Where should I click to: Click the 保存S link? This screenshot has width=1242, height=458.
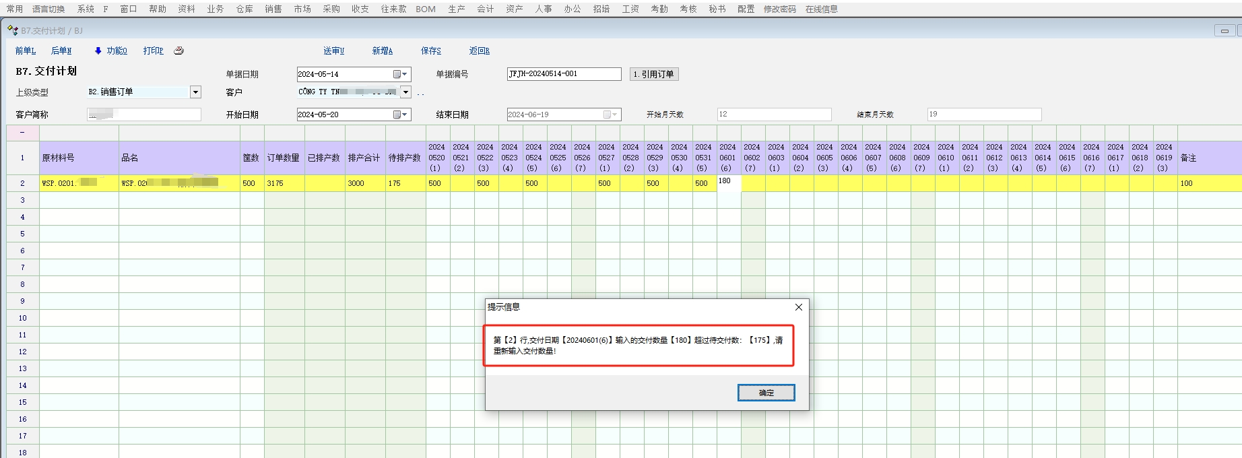(430, 51)
